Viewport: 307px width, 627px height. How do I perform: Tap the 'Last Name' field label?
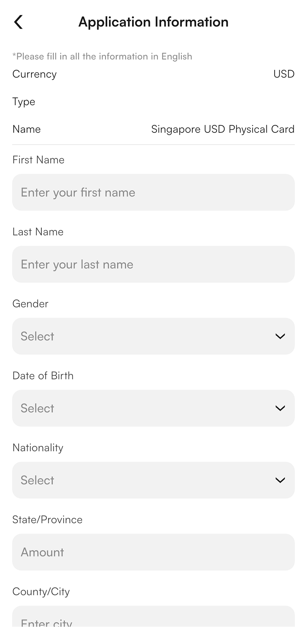(x=38, y=232)
